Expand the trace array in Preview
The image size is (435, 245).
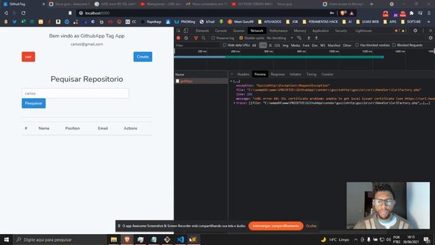click(234, 103)
